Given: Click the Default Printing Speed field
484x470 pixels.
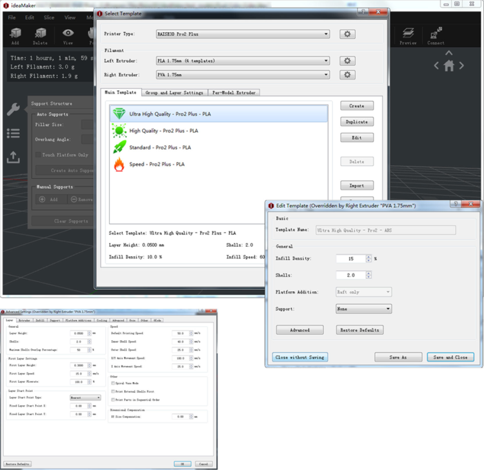Looking at the screenshot, I should (181, 333).
